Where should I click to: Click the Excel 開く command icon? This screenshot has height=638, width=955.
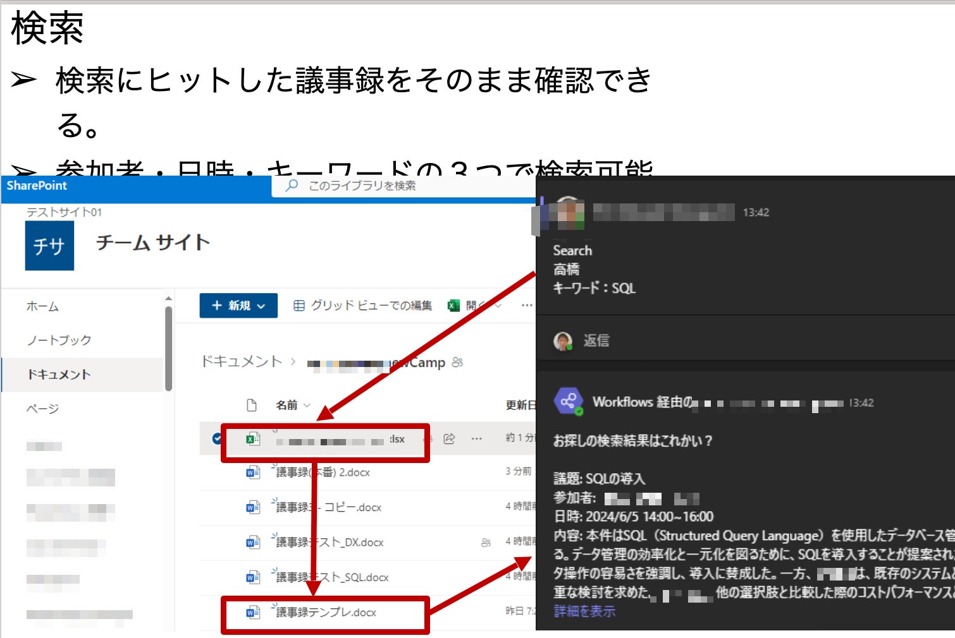[x=453, y=306]
